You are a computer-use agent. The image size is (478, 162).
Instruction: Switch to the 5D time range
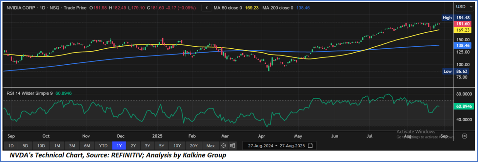click(x=26, y=145)
